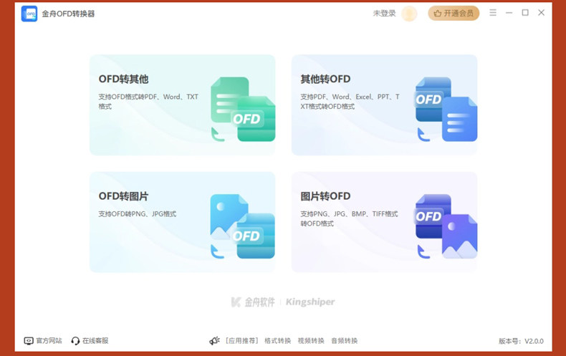Open the 开通会员 membership button
Screen dimensions: 566x356
tap(454, 14)
